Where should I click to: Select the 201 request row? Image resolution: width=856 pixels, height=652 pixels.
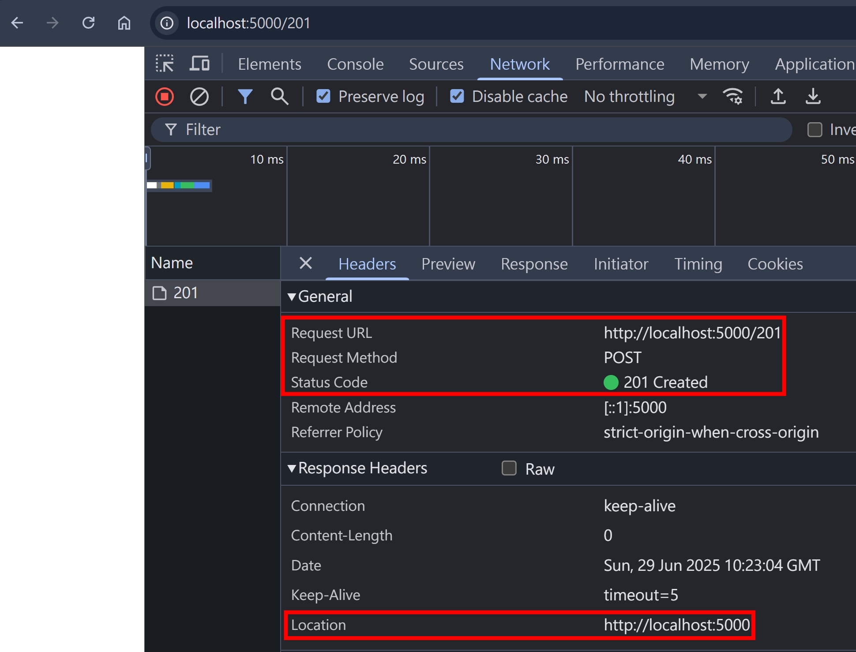tap(213, 293)
